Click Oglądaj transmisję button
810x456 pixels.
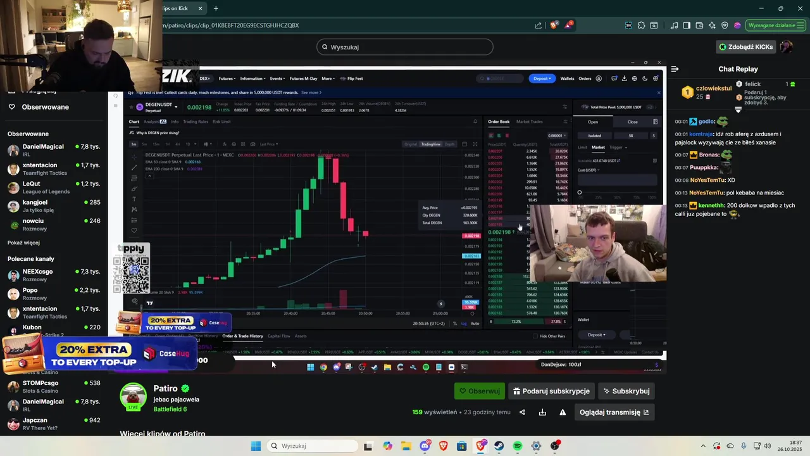pos(614,412)
